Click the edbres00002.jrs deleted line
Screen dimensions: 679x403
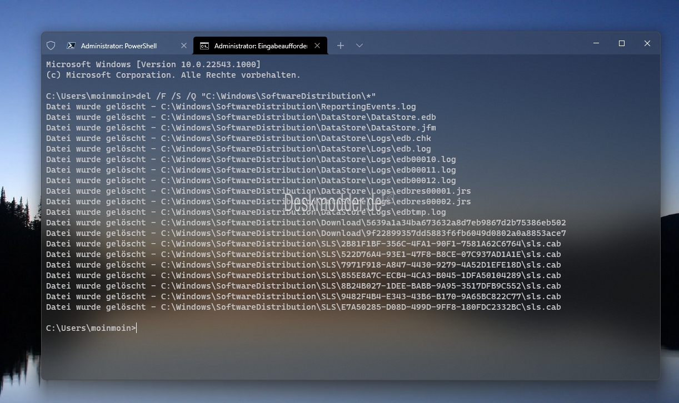tap(258, 201)
